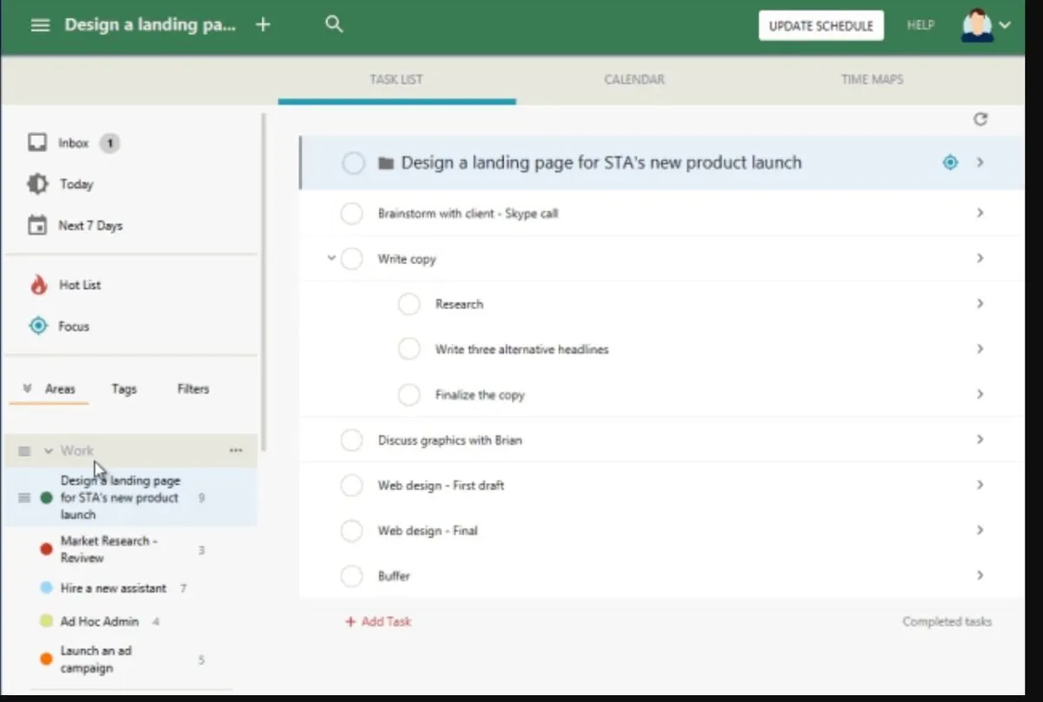
Task: Collapse the Work area list
Action: 49,451
